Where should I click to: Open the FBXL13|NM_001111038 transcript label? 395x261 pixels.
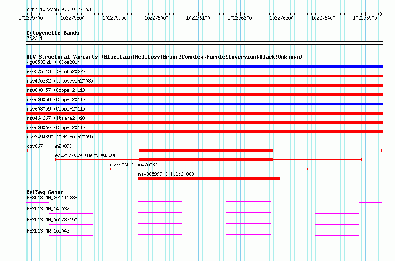52,198
